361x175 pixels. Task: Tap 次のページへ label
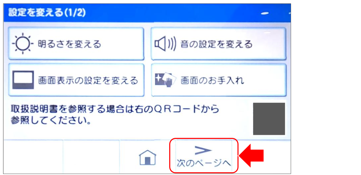pyautogui.click(x=203, y=163)
